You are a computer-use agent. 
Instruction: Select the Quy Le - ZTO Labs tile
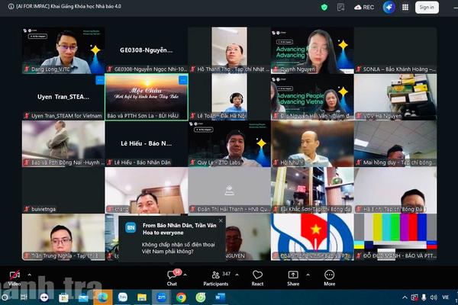pyautogui.click(x=229, y=143)
